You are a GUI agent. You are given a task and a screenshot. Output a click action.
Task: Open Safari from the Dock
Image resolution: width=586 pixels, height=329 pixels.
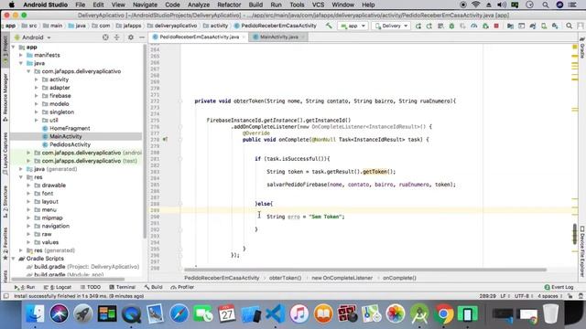click(179, 313)
